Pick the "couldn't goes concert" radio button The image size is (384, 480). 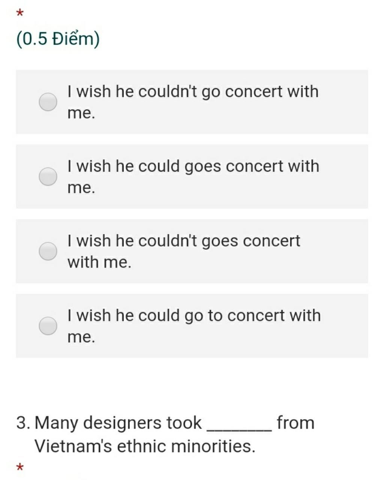(x=48, y=251)
